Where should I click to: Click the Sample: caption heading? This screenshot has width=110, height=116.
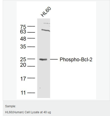(x=10, y=106)
